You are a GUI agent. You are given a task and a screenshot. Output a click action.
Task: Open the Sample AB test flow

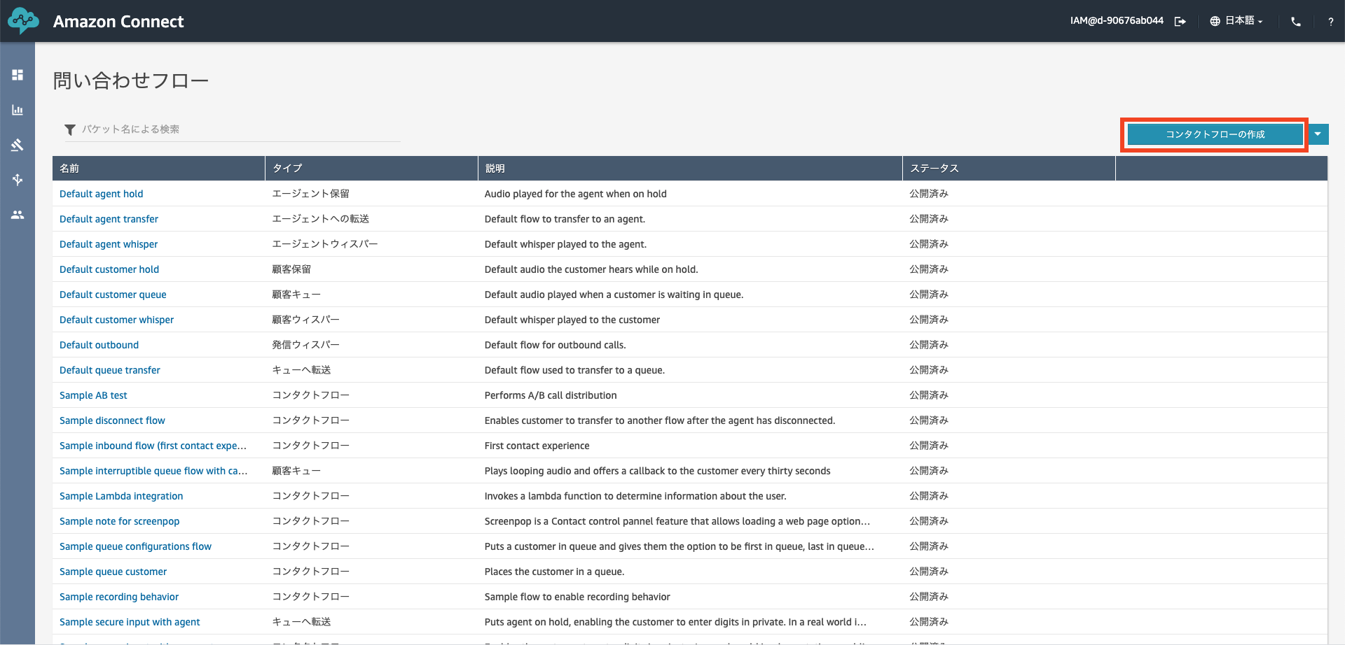coord(93,395)
